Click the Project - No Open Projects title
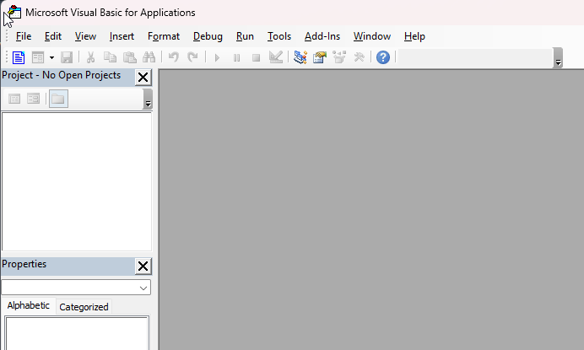The image size is (584, 350). (62, 75)
